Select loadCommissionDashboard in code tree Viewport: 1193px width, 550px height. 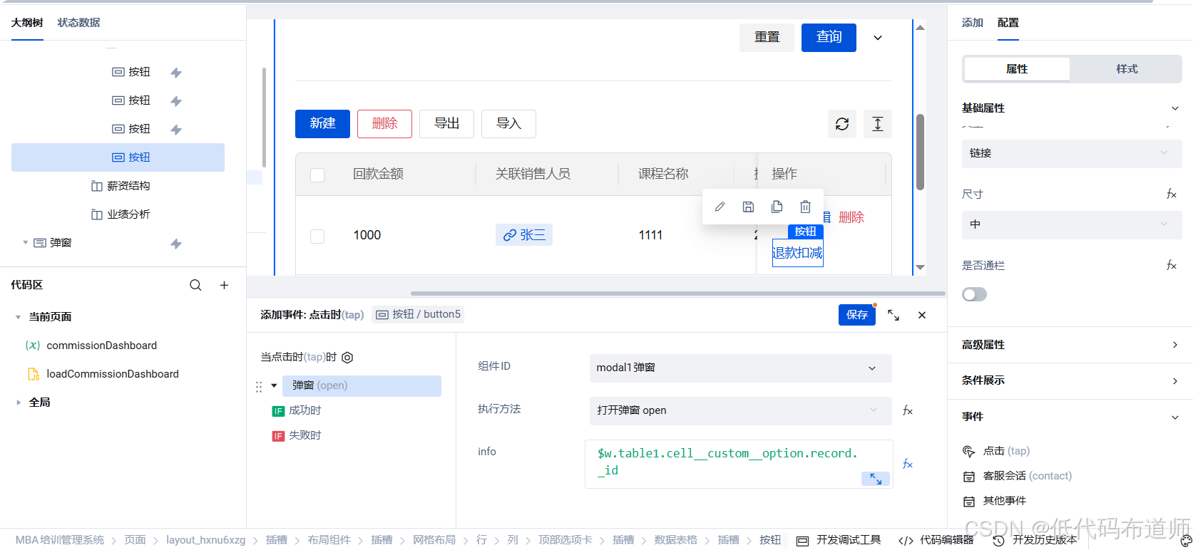pyautogui.click(x=113, y=374)
